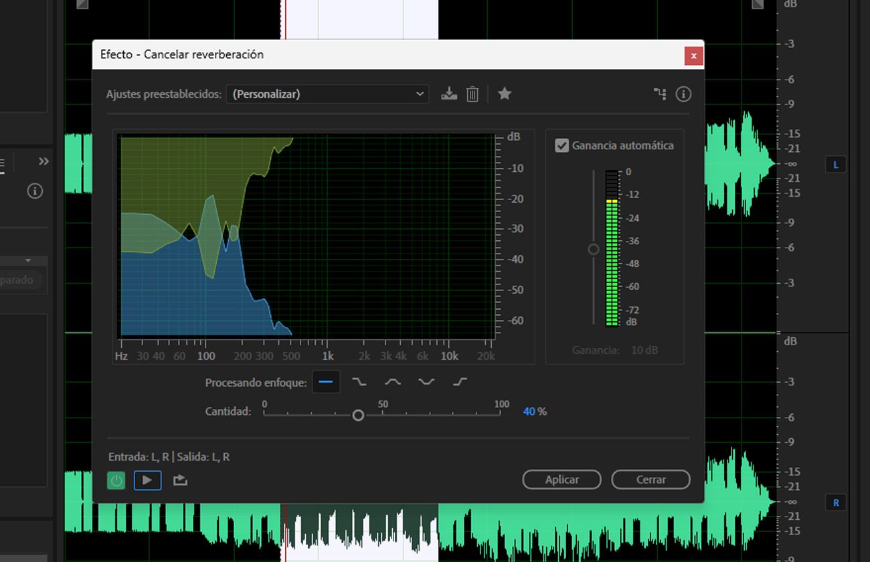
Task: Close the Cancelar reverberación dialog
Action: [693, 56]
